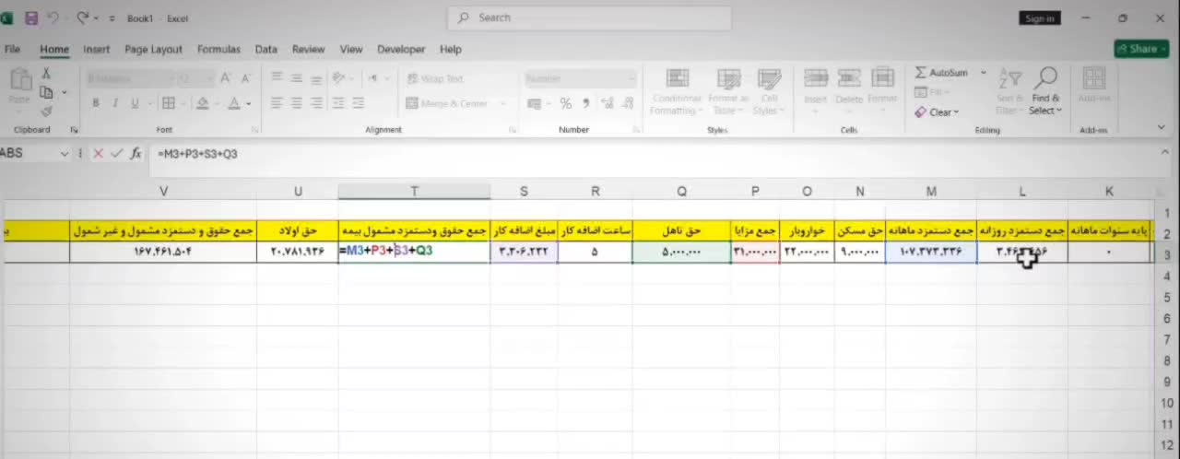The height and width of the screenshot is (459, 1180).
Task: Click Increase Font Size icon
Action: click(227, 79)
